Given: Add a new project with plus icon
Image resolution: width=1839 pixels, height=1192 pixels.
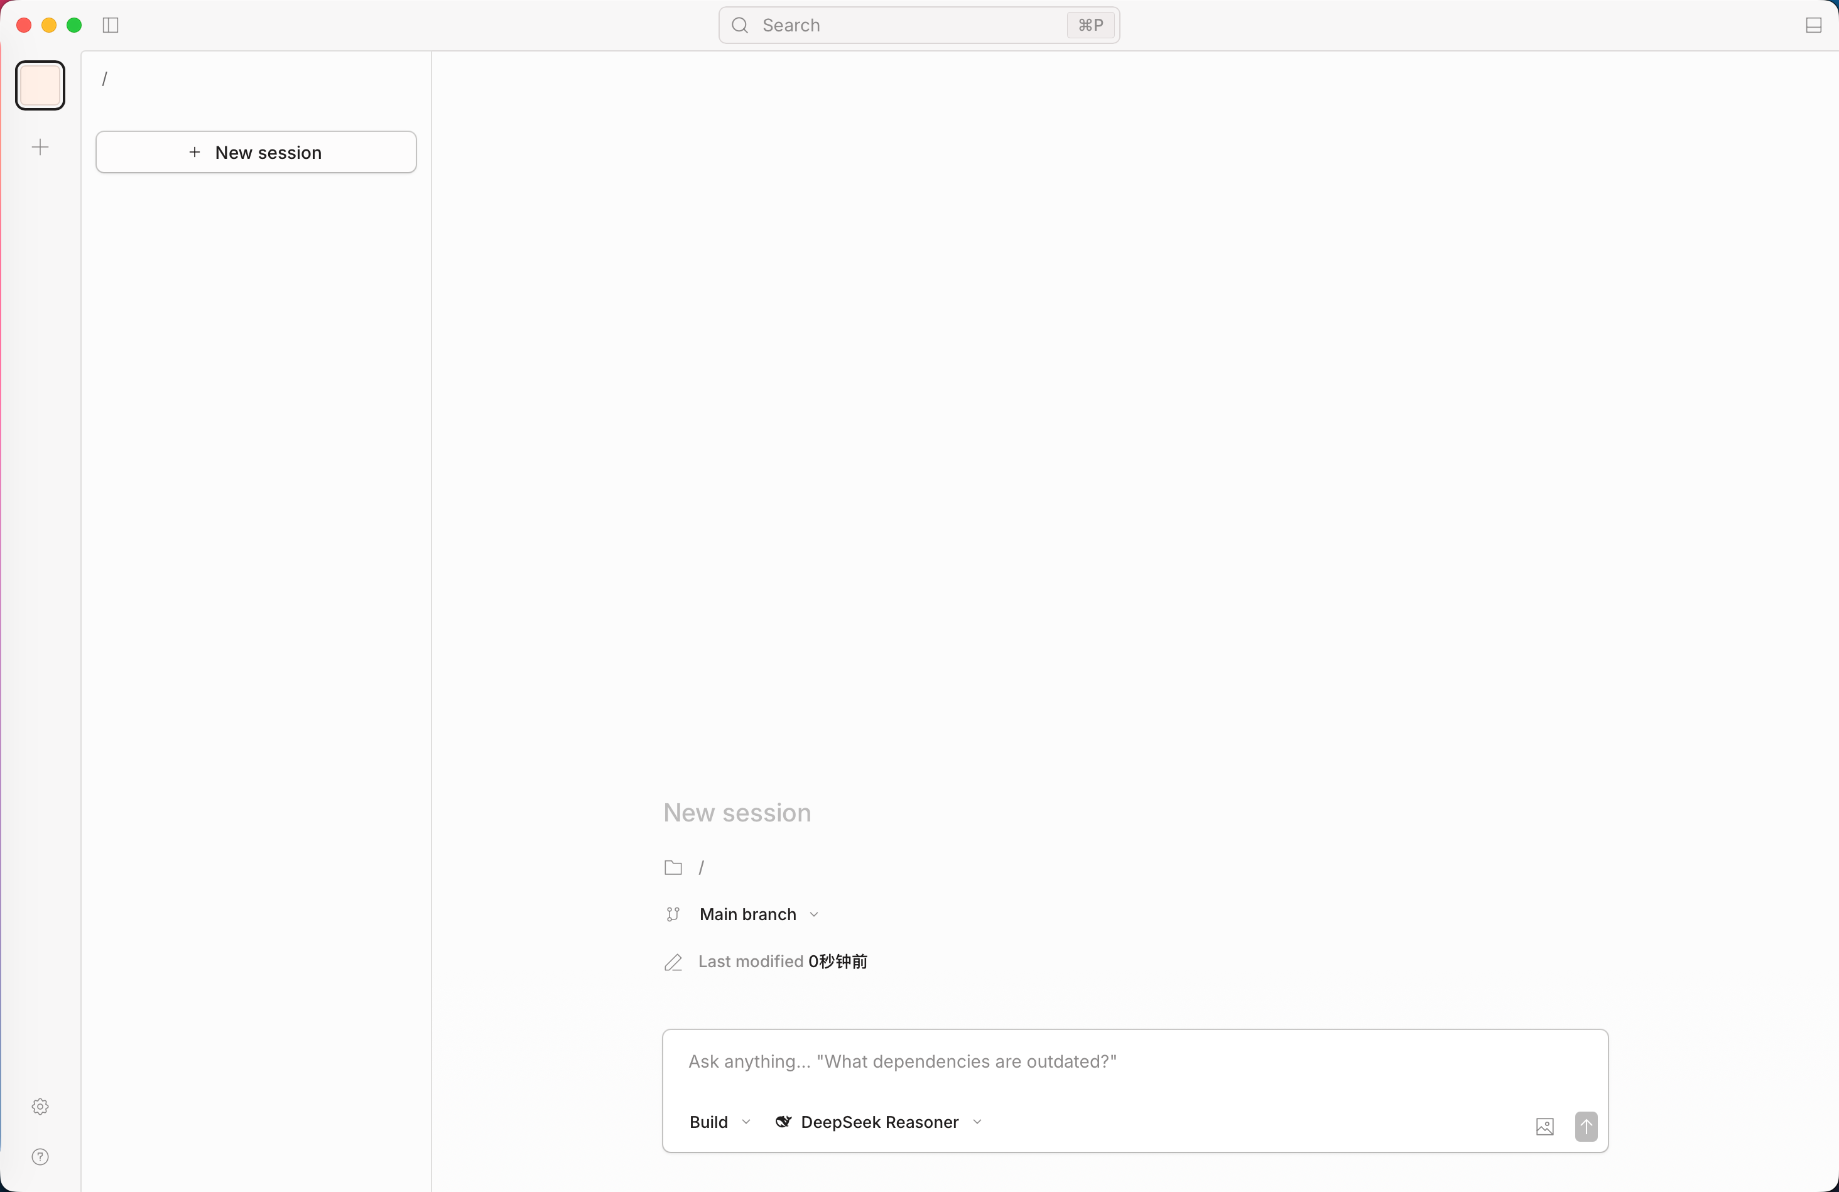Looking at the screenshot, I should (40, 147).
